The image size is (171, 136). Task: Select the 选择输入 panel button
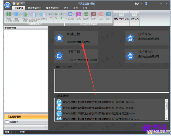pos(26,122)
